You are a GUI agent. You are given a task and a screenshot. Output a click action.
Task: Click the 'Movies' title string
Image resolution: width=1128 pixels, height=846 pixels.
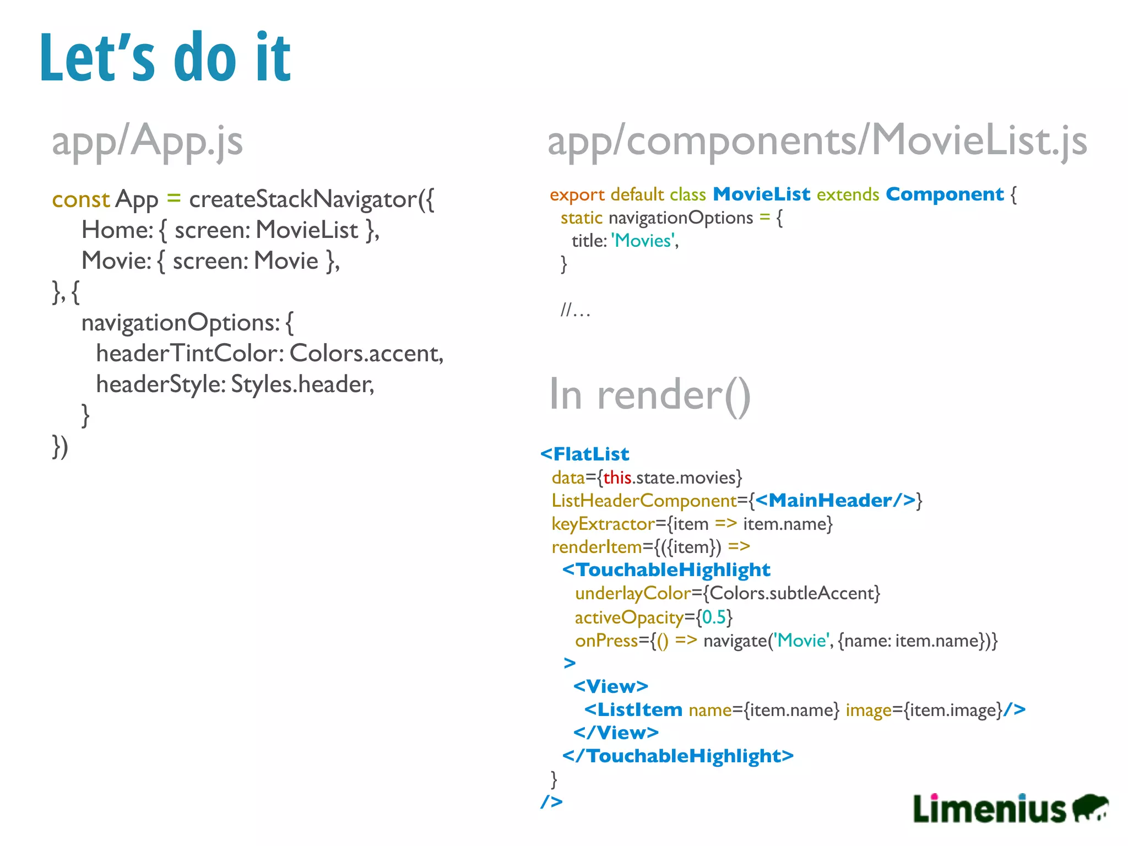(643, 241)
